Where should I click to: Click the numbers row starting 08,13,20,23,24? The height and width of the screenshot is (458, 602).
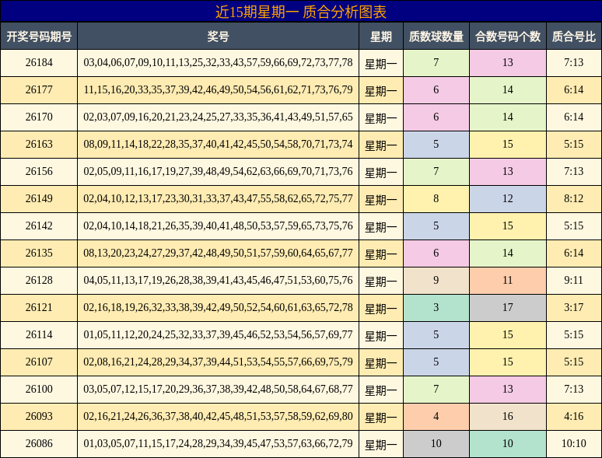218,253
